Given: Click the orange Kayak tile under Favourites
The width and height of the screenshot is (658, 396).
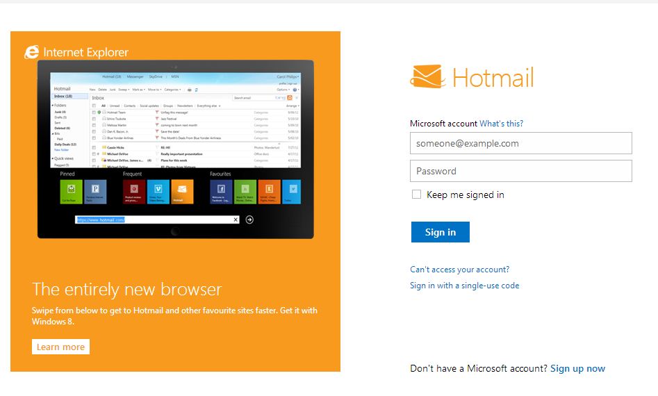Looking at the screenshot, I should 270,192.
